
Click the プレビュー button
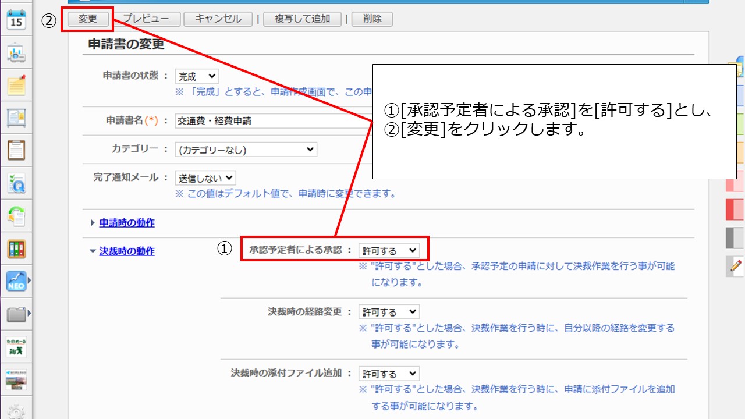pyautogui.click(x=146, y=19)
